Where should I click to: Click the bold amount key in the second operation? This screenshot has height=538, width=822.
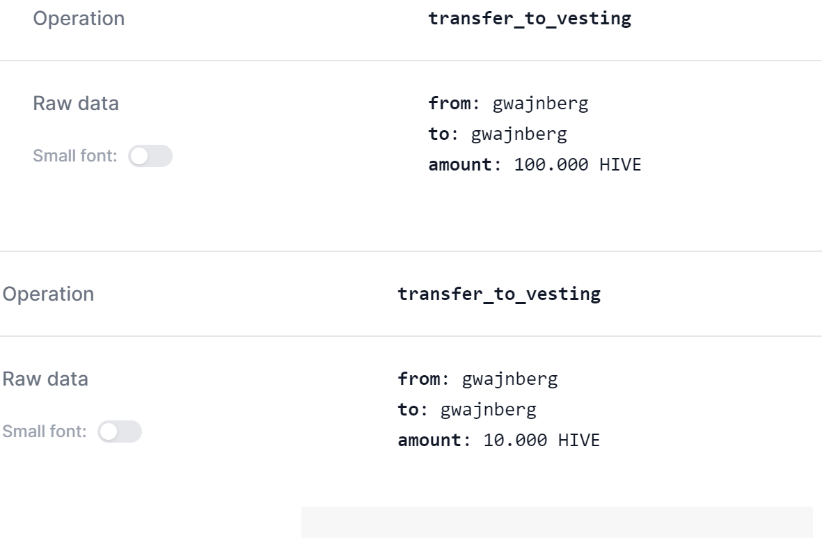pos(429,441)
